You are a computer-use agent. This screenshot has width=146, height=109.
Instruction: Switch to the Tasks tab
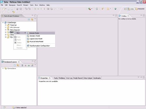[x=56, y=78]
